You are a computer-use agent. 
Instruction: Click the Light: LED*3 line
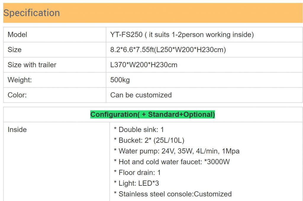click(x=136, y=183)
